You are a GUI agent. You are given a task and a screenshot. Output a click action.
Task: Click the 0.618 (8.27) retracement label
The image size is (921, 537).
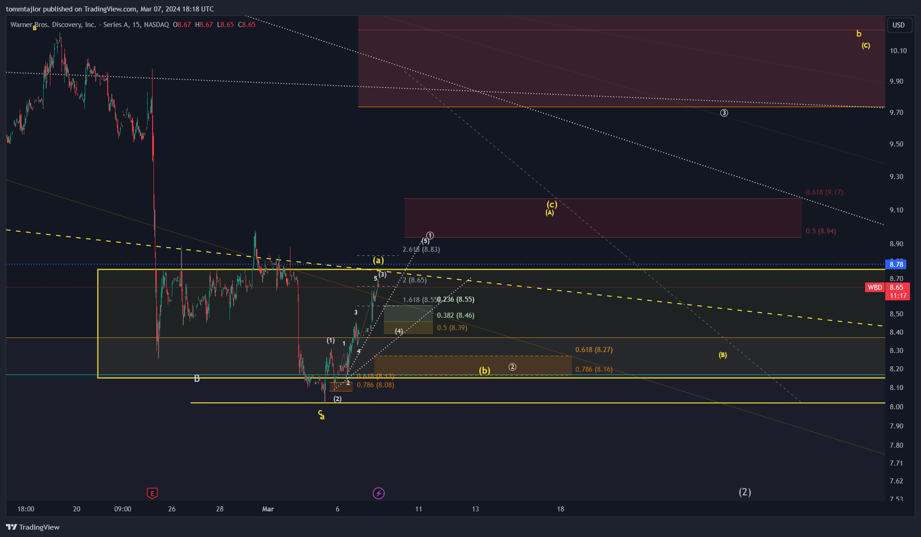pyautogui.click(x=594, y=350)
